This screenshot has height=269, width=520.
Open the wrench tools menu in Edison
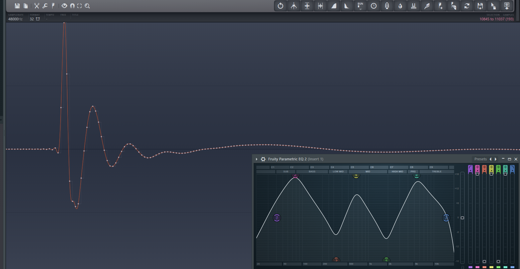coord(45,6)
